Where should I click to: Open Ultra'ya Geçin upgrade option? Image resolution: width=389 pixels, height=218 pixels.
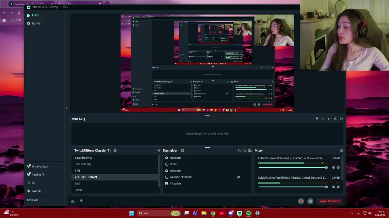tap(38, 167)
